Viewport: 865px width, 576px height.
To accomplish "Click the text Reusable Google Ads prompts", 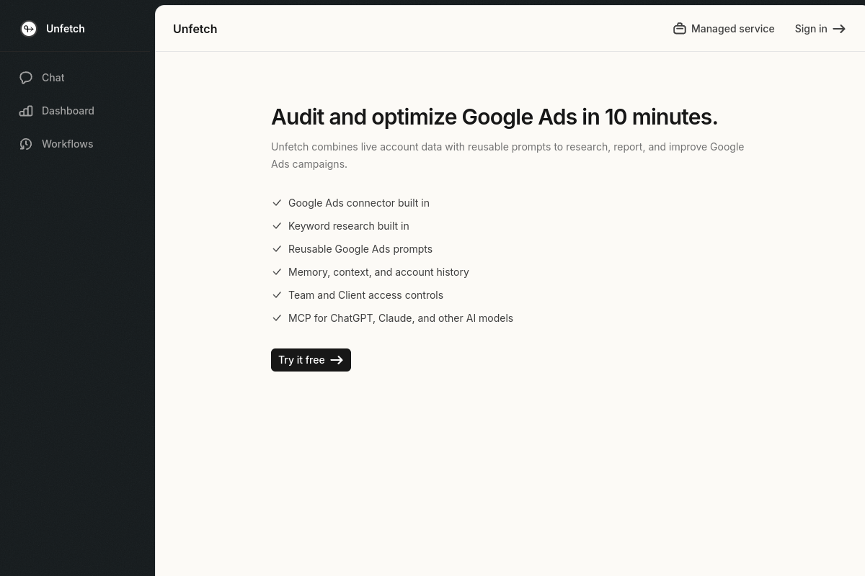I will pyautogui.click(x=360, y=249).
